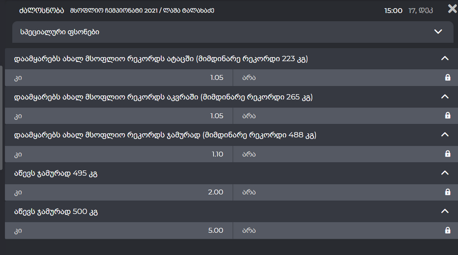This screenshot has height=255, width=458.
Task: Pick კი odds 2.00 for 495 კგ
Action: click(119, 192)
